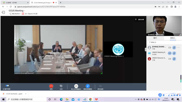Click UNIDO Meeting Room participant avatar
Viewport: 182px width, 102px height.
click(x=149, y=53)
